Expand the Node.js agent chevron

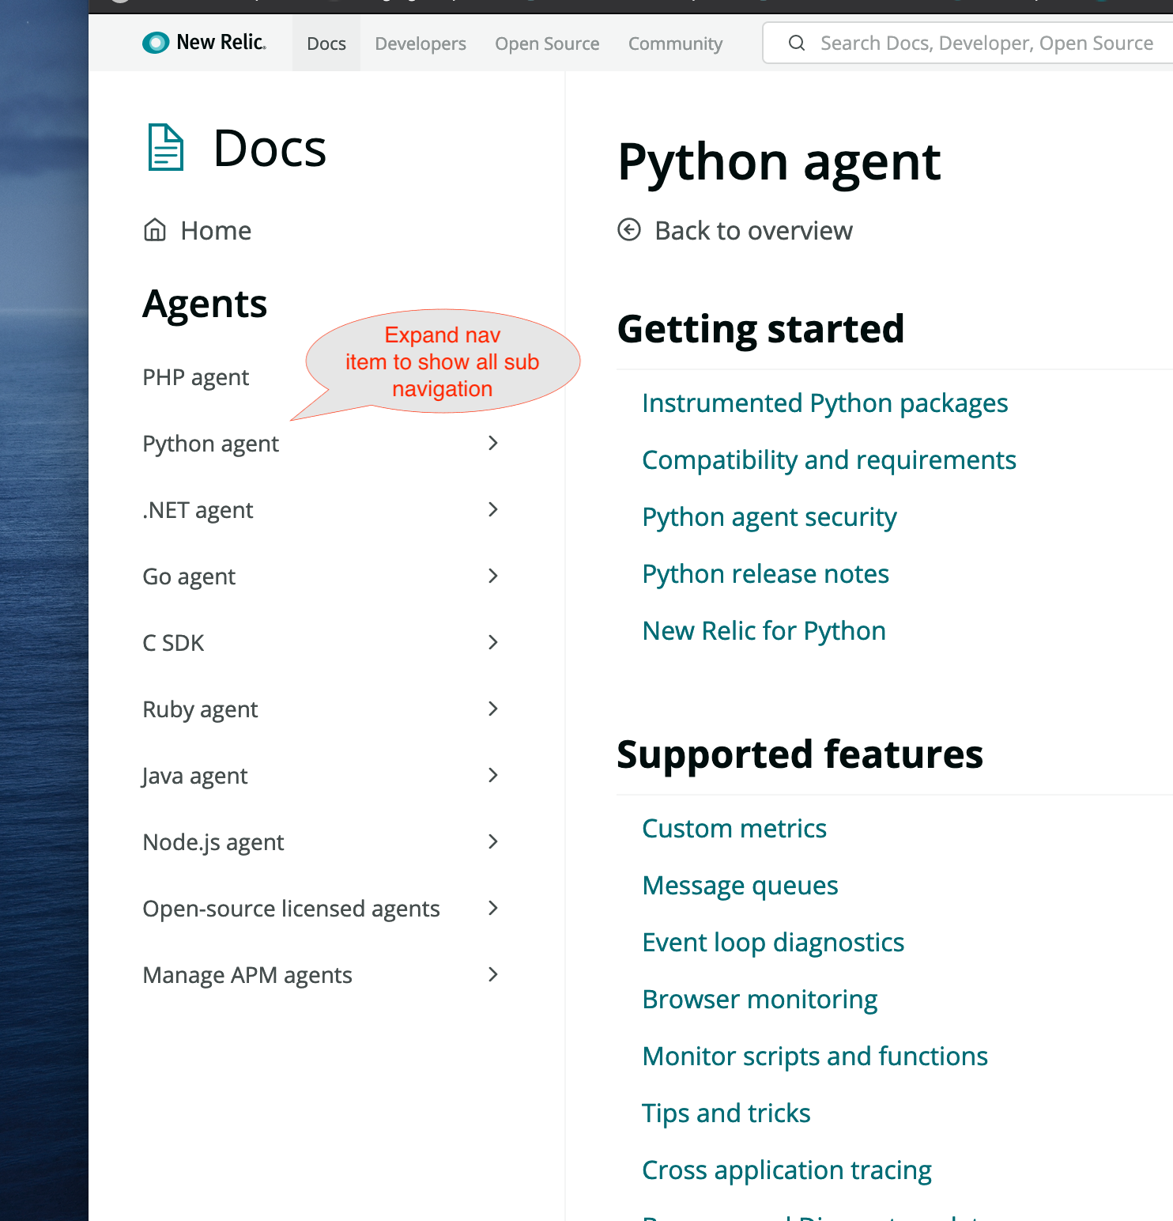point(493,841)
